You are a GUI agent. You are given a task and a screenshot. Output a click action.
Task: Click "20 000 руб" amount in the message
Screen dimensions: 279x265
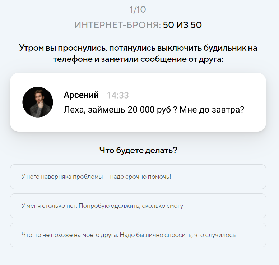coord(148,109)
